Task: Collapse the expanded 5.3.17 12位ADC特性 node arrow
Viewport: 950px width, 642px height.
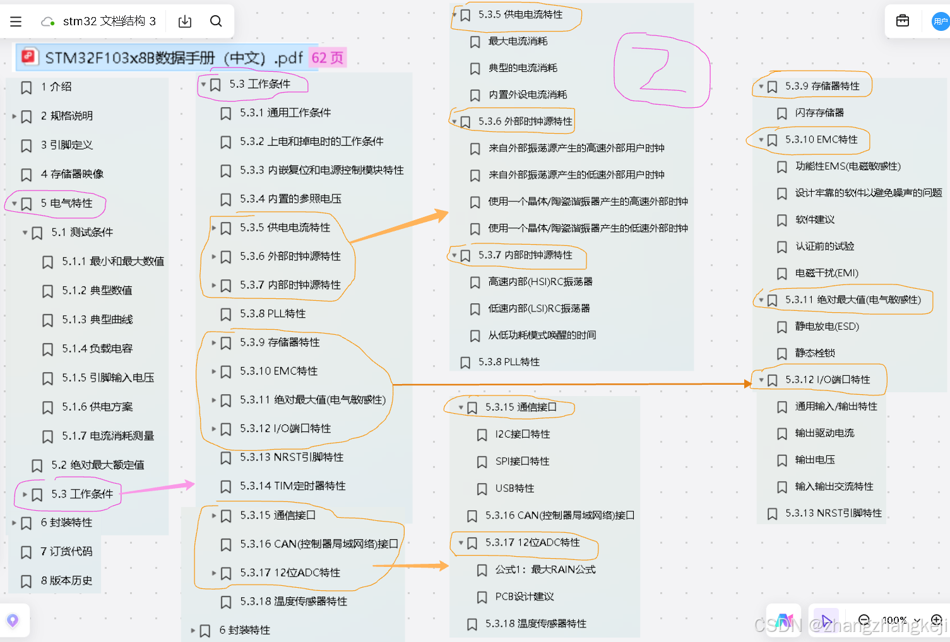Action: [x=461, y=543]
